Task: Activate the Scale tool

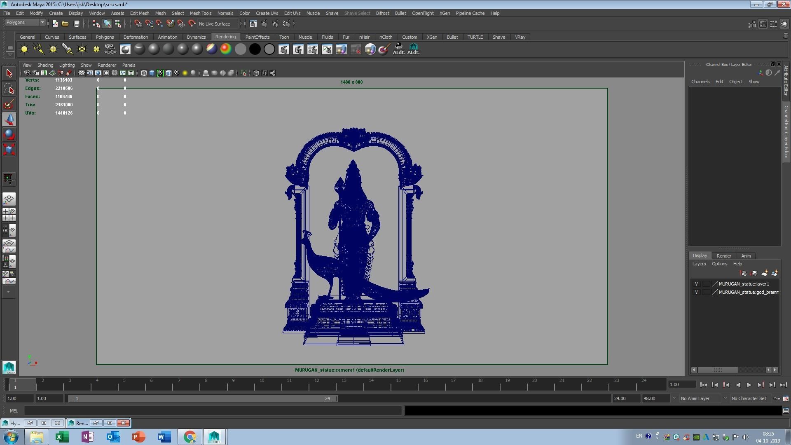Action: [x=9, y=149]
